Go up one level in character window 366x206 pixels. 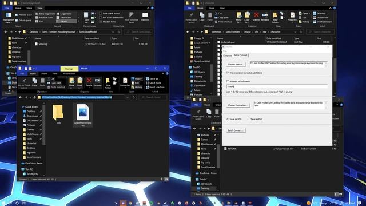pos(202,32)
